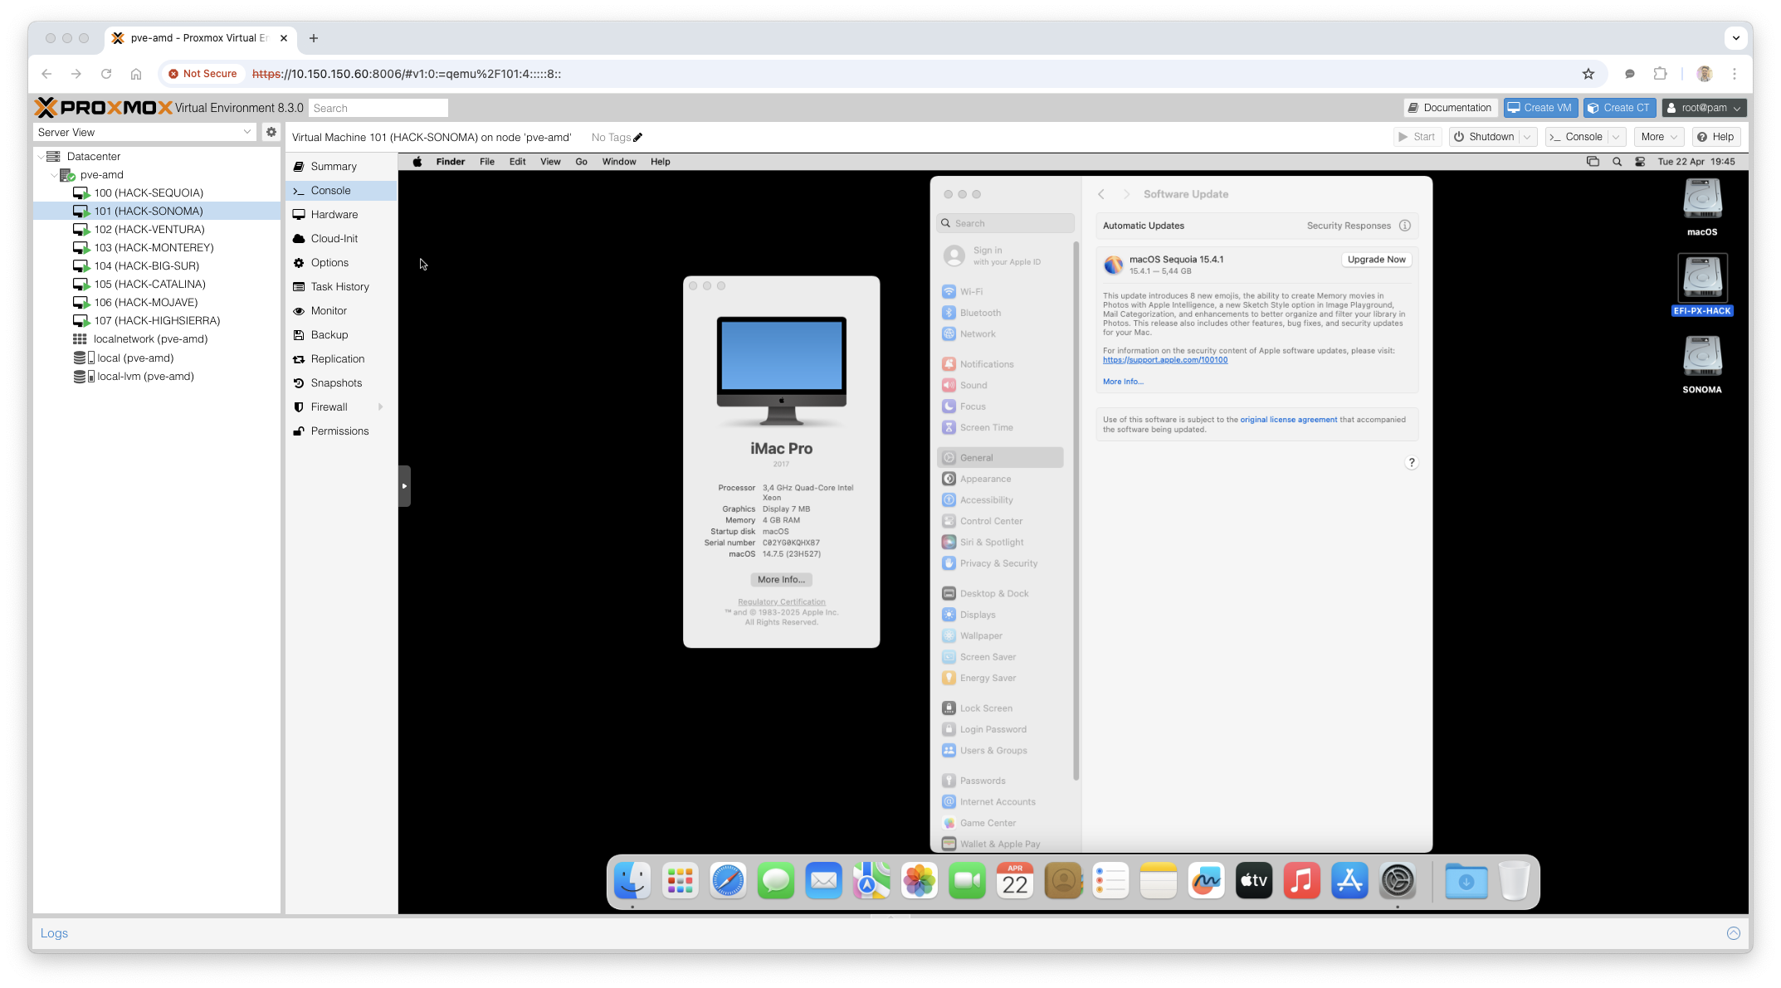The image size is (1781, 988).
Task: Click the Proxmox search field
Action: click(x=378, y=108)
